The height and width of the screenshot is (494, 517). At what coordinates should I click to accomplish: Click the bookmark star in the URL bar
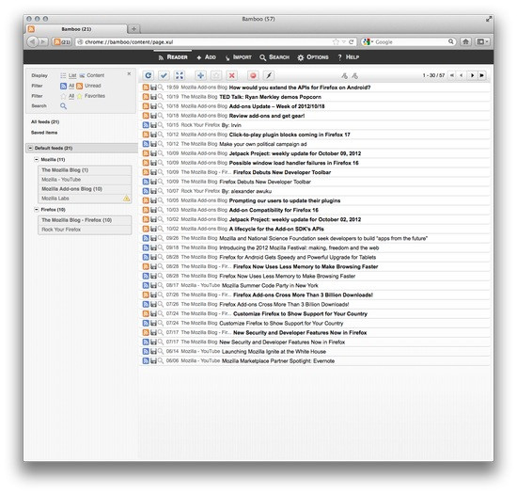tap(336, 42)
